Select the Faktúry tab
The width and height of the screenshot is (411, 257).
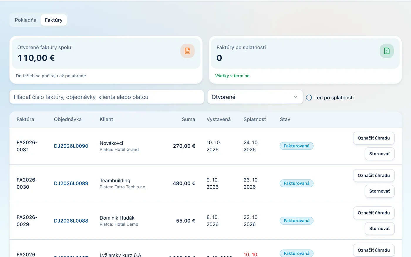pyautogui.click(x=54, y=20)
